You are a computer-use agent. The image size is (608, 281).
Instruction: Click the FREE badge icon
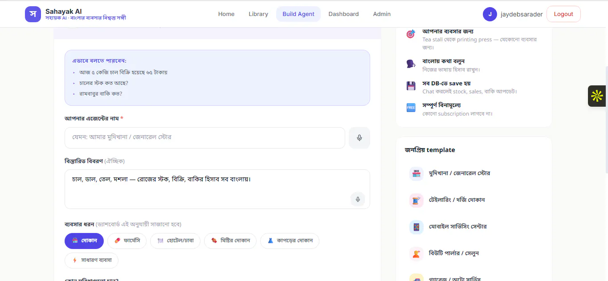[x=411, y=108]
